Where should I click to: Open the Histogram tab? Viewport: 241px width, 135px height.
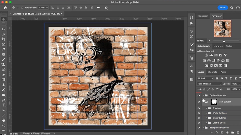click(203, 16)
